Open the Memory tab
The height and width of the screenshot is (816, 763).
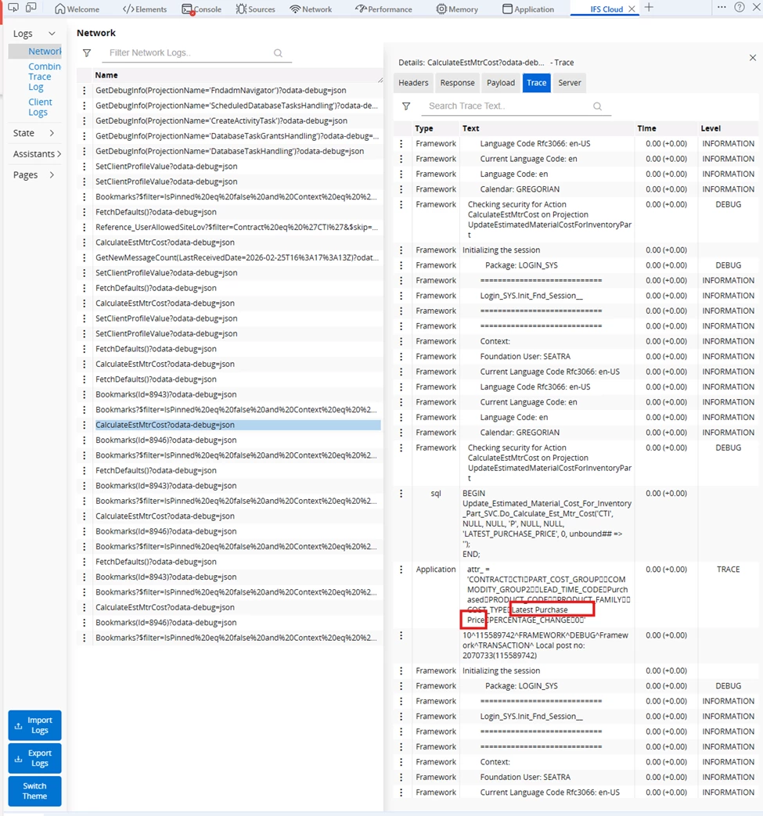[x=457, y=9]
